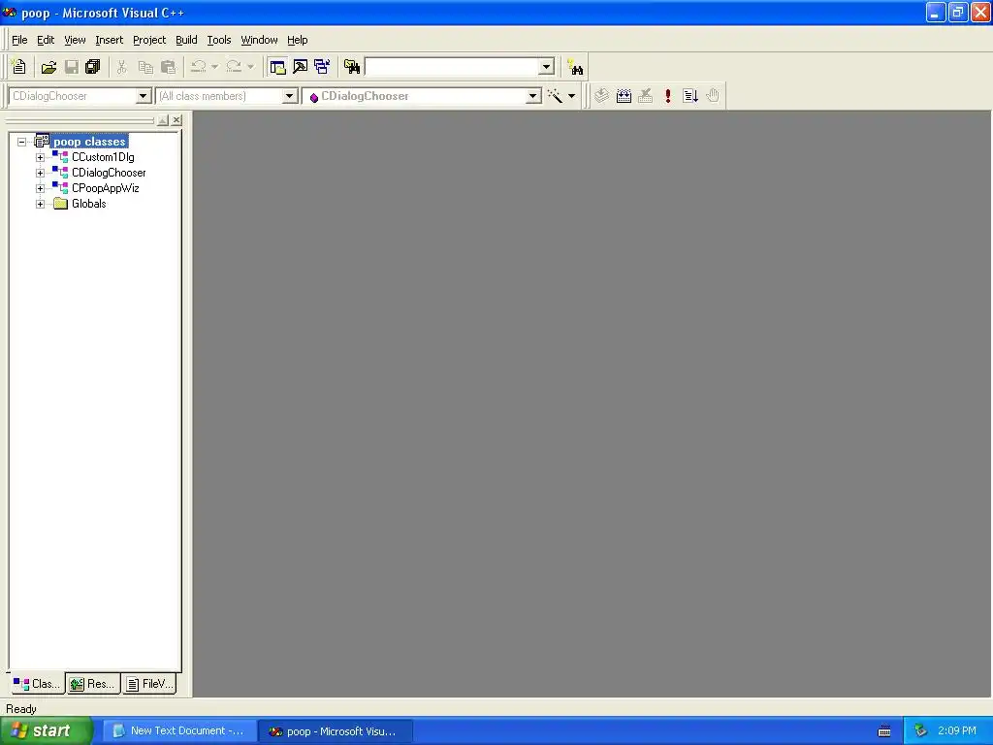
Task: Switch to the FileView tab
Action: point(149,684)
